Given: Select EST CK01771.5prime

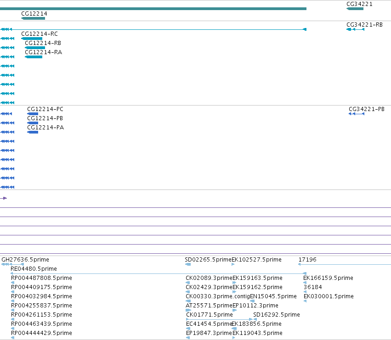Looking at the screenshot, I should point(210,315).
